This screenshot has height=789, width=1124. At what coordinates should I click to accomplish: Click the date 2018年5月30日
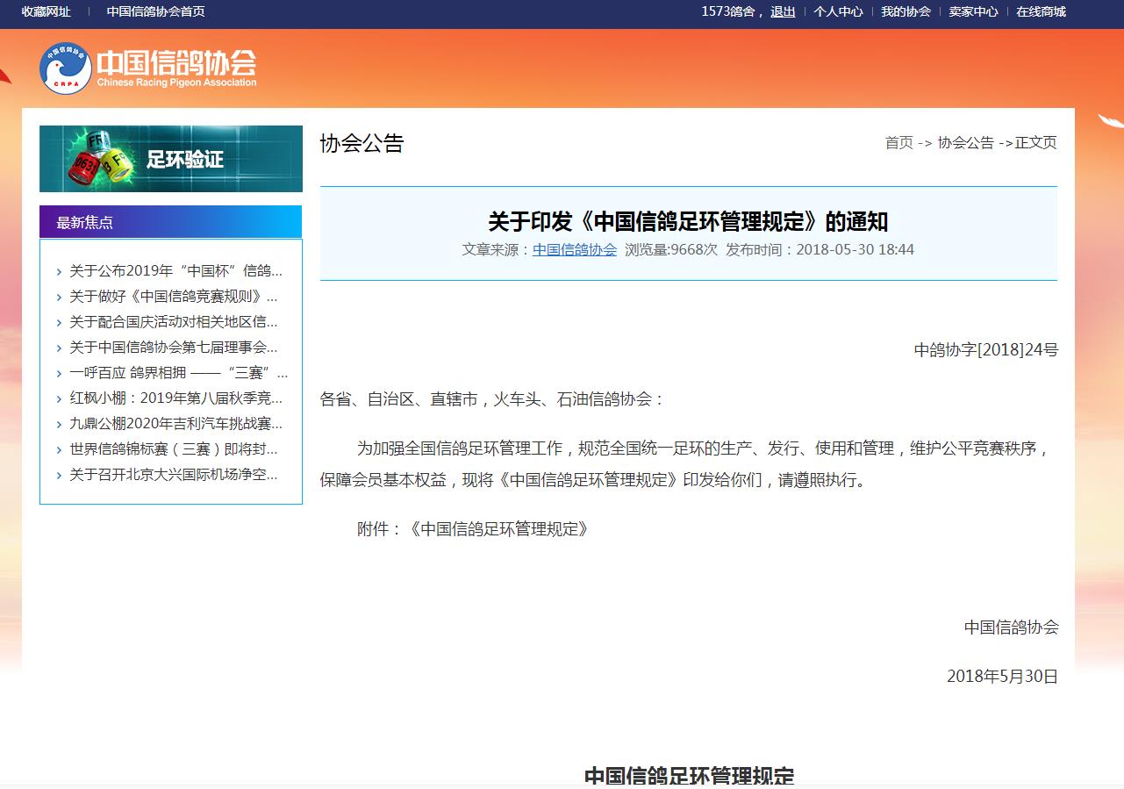pyautogui.click(x=1003, y=677)
